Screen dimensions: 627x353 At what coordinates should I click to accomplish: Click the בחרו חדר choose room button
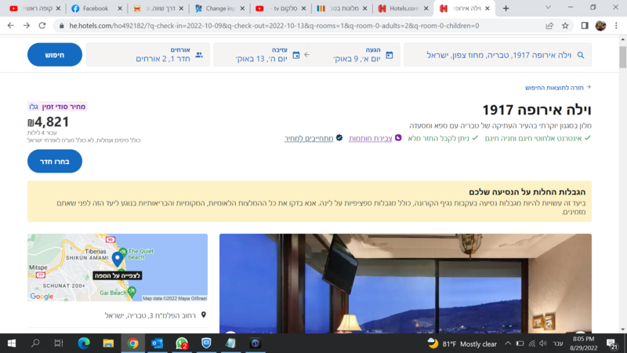coord(55,162)
